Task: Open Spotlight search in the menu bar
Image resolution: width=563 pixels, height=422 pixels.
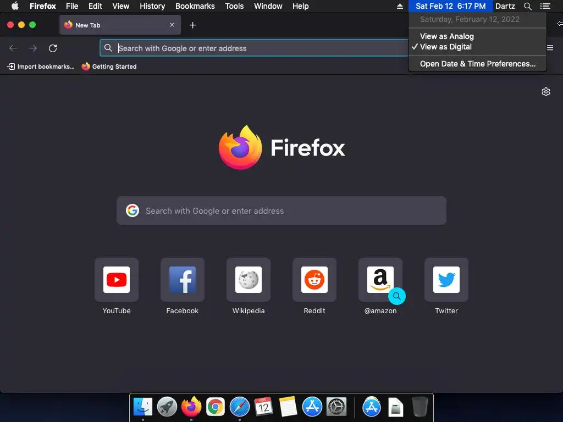Action: click(527, 6)
